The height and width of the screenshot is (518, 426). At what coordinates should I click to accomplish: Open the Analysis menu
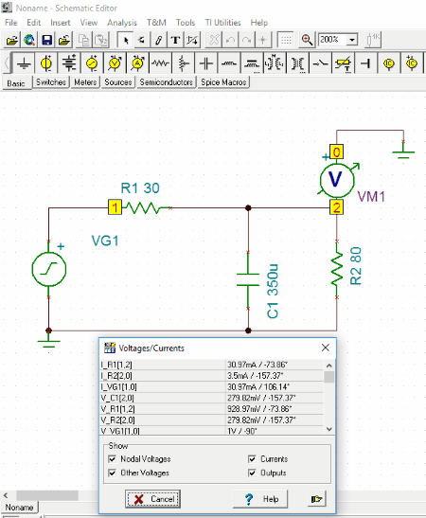click(x=122, y=23)
